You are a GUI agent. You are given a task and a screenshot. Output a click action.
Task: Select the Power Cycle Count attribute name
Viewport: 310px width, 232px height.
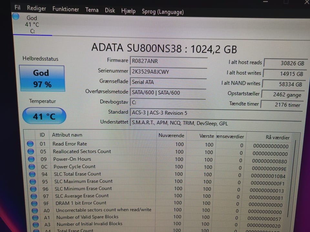point(75,167)
